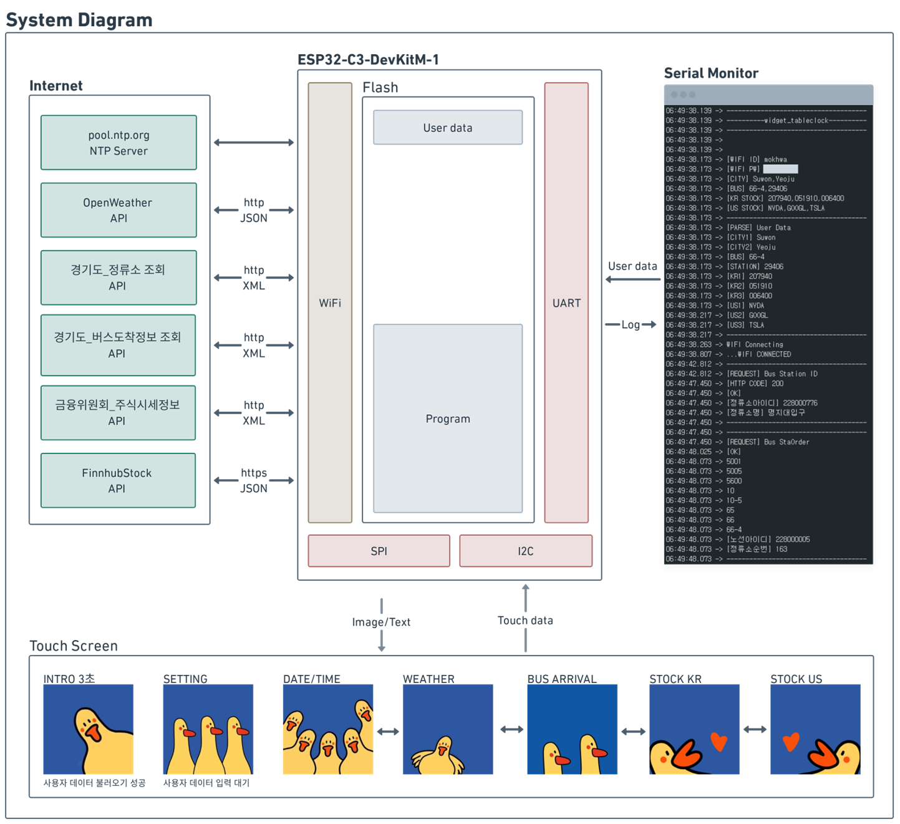Viewport: 900px width, 824px height.
Task: Select the STOCK US screen thumbnail
Action: pyautogui.click(x=815, y=729)
